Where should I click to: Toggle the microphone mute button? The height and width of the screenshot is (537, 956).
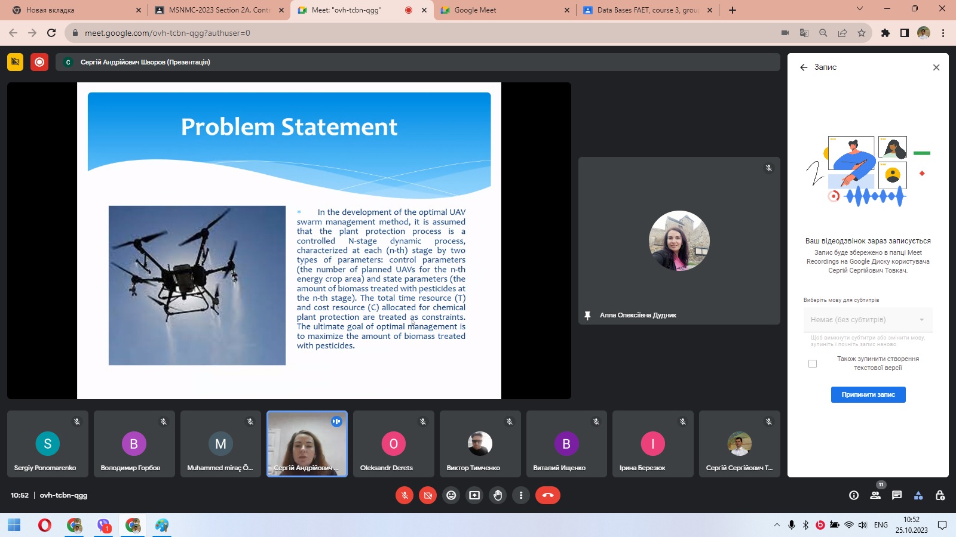(405, 495)
